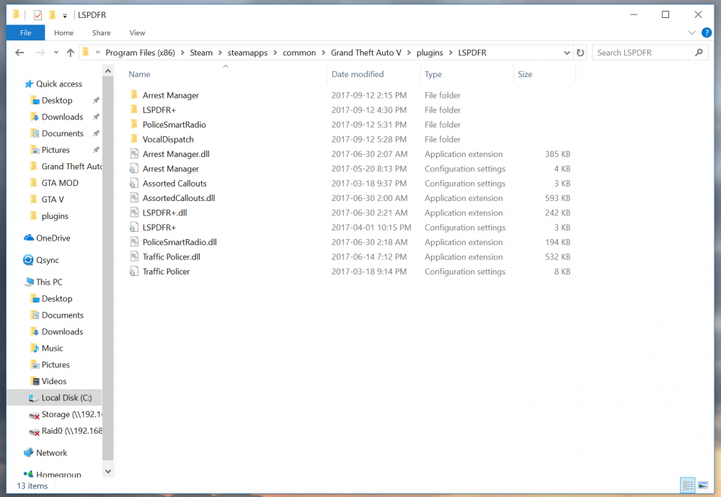Viewport: 721px width, 497px height.
Task: Select the PoliceSmartRadio folder icon
Action: [x=134, y=124]
